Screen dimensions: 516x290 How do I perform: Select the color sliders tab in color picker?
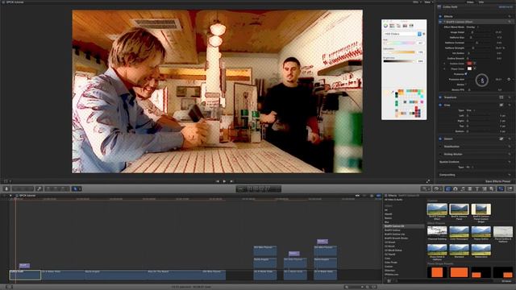[392, 26]
